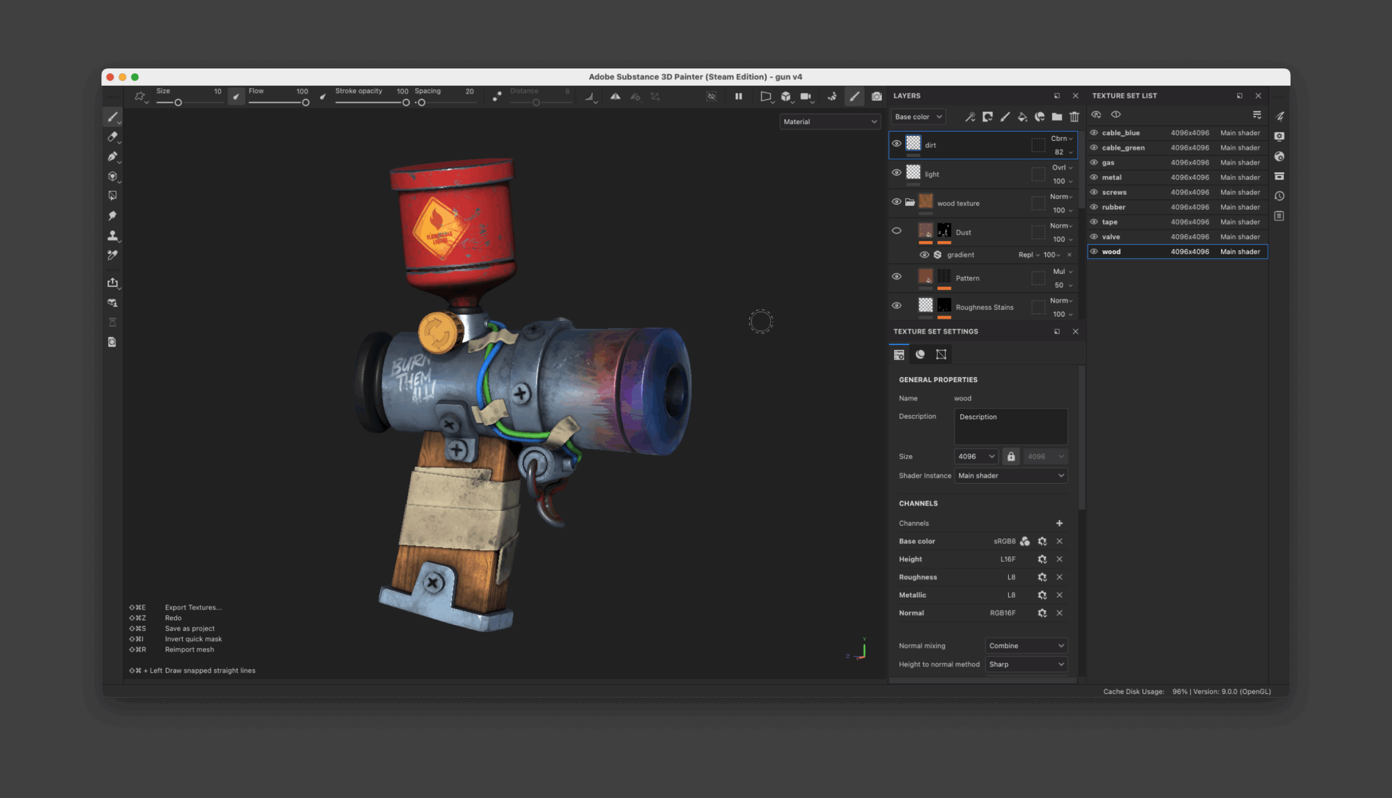
Task: Click the symmetry mirror icon in toolbar
Action: click(x=616, y=97)
